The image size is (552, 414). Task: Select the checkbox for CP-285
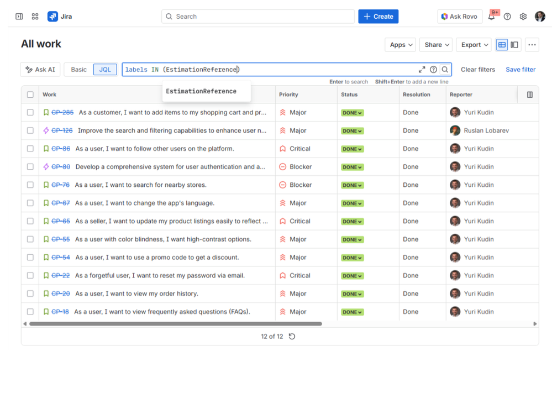pyautogui.click(x=30, y=112)
